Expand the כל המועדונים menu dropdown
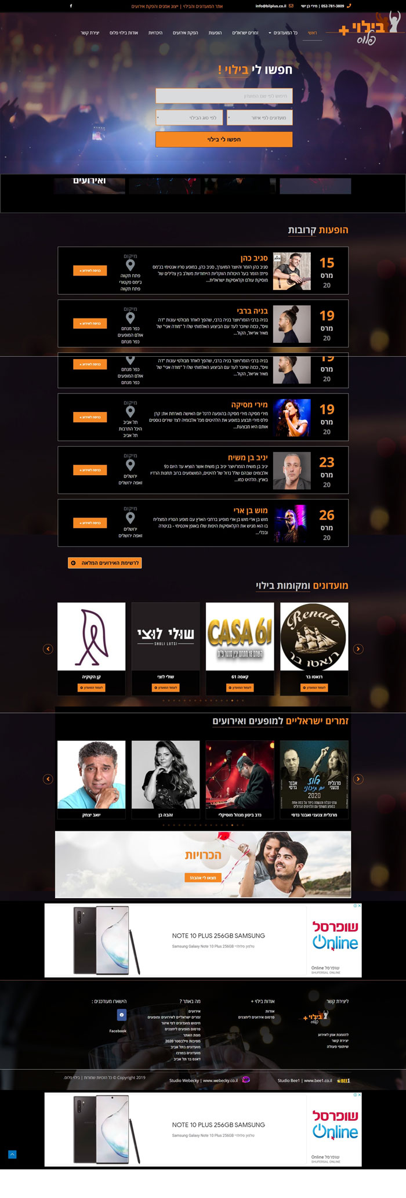406x1198 pixels. pos(283,33)
